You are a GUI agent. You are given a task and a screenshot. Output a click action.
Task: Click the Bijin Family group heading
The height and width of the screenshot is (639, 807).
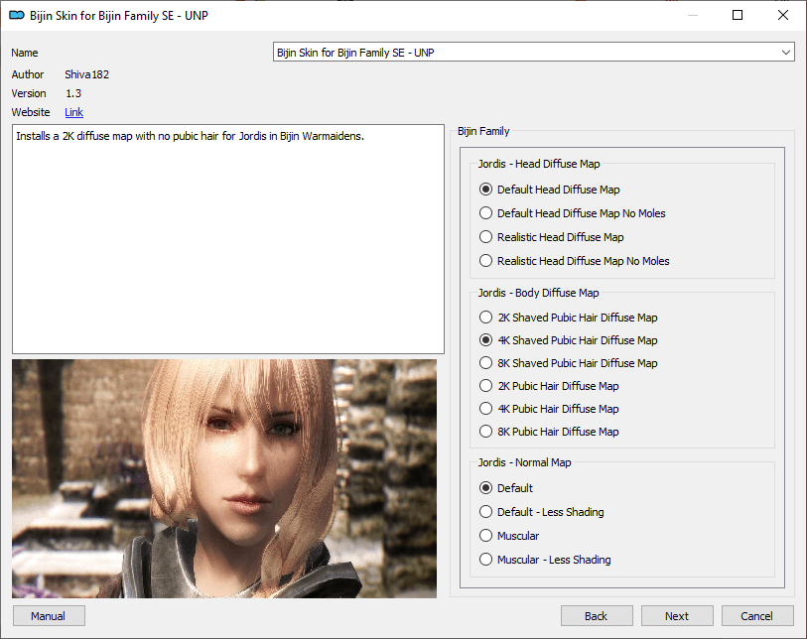point(483,131)
